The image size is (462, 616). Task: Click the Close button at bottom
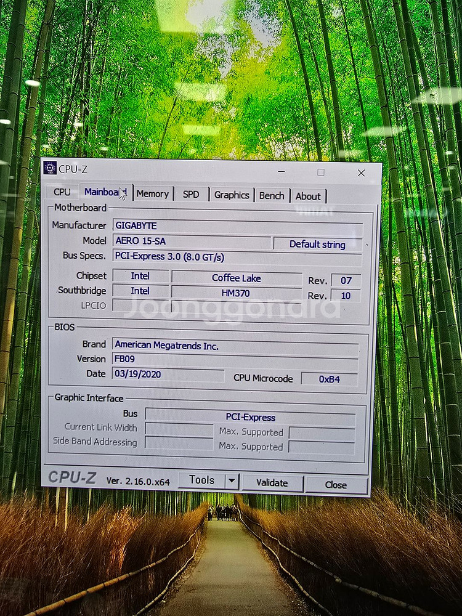coord(336,485)
